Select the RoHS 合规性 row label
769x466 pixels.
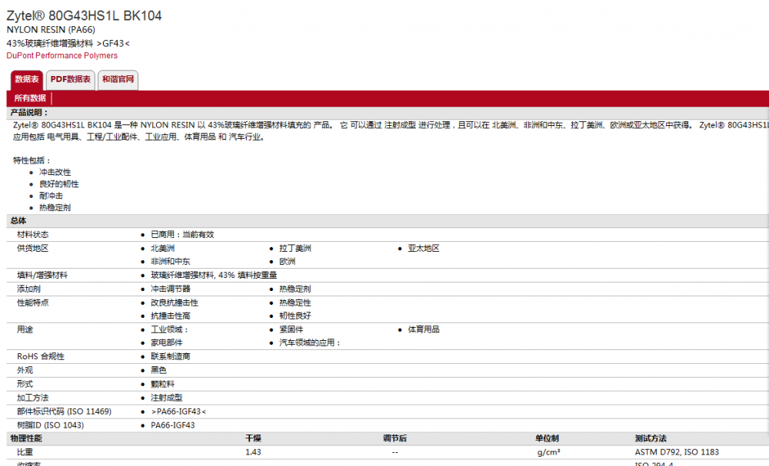(41, 356)
